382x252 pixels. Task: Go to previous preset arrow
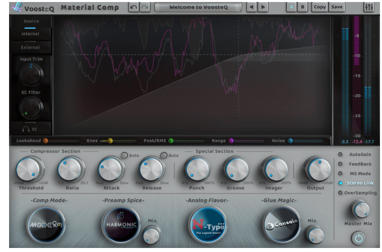click(x=251, y=7)
